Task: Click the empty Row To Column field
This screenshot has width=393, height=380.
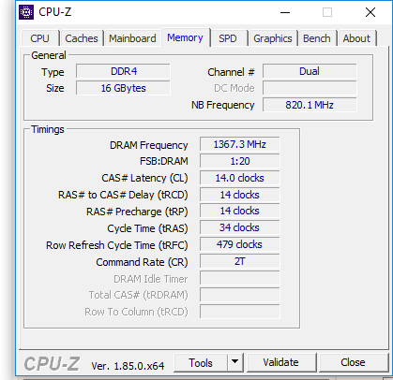Action: [x=240, y=312]
